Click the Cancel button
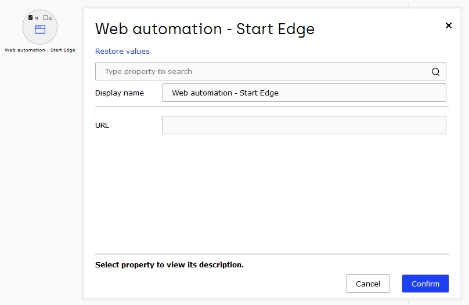 click(x=368, y=284)
